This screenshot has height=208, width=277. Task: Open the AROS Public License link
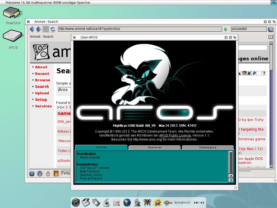175,135
